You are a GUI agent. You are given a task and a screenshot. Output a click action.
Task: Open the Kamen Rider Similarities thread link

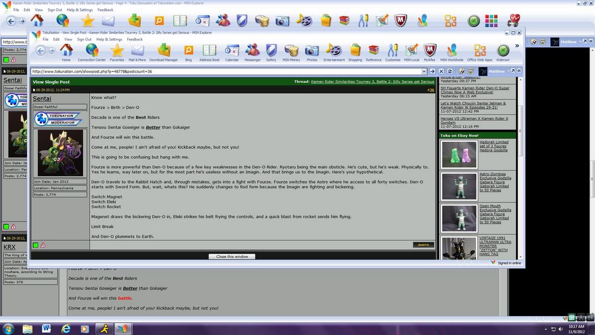(x=372, y=82)
